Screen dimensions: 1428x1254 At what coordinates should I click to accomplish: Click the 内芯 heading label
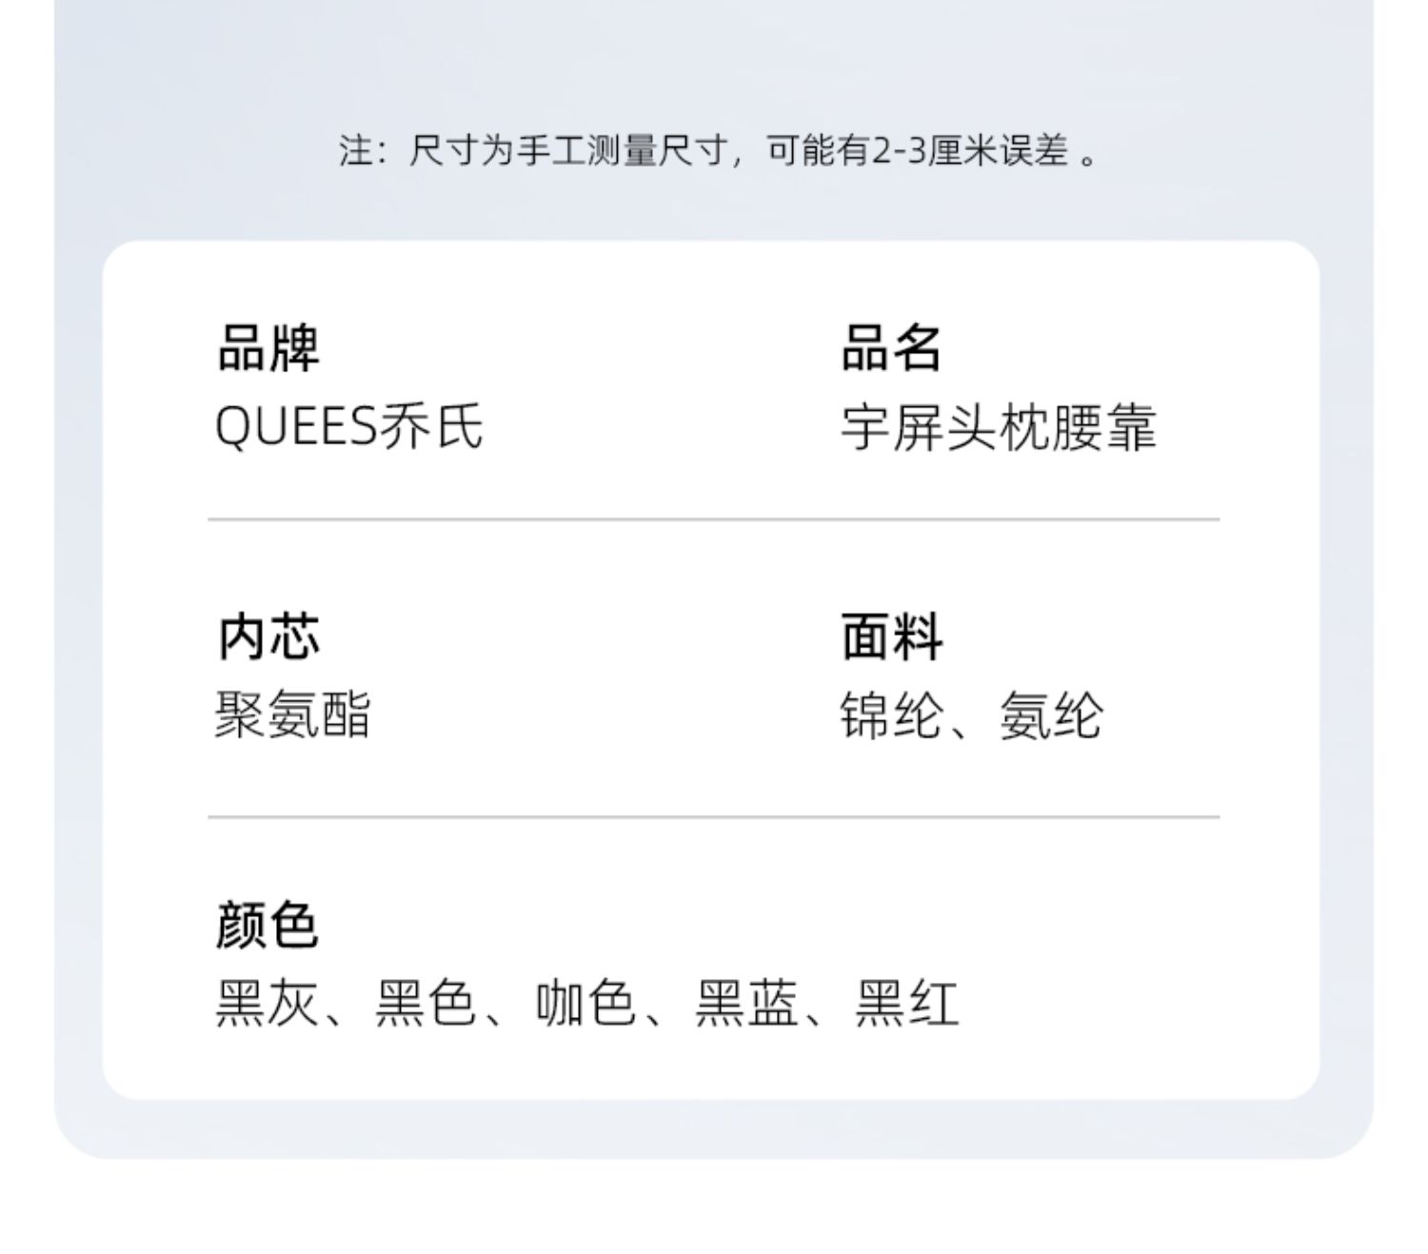[268, 637]
